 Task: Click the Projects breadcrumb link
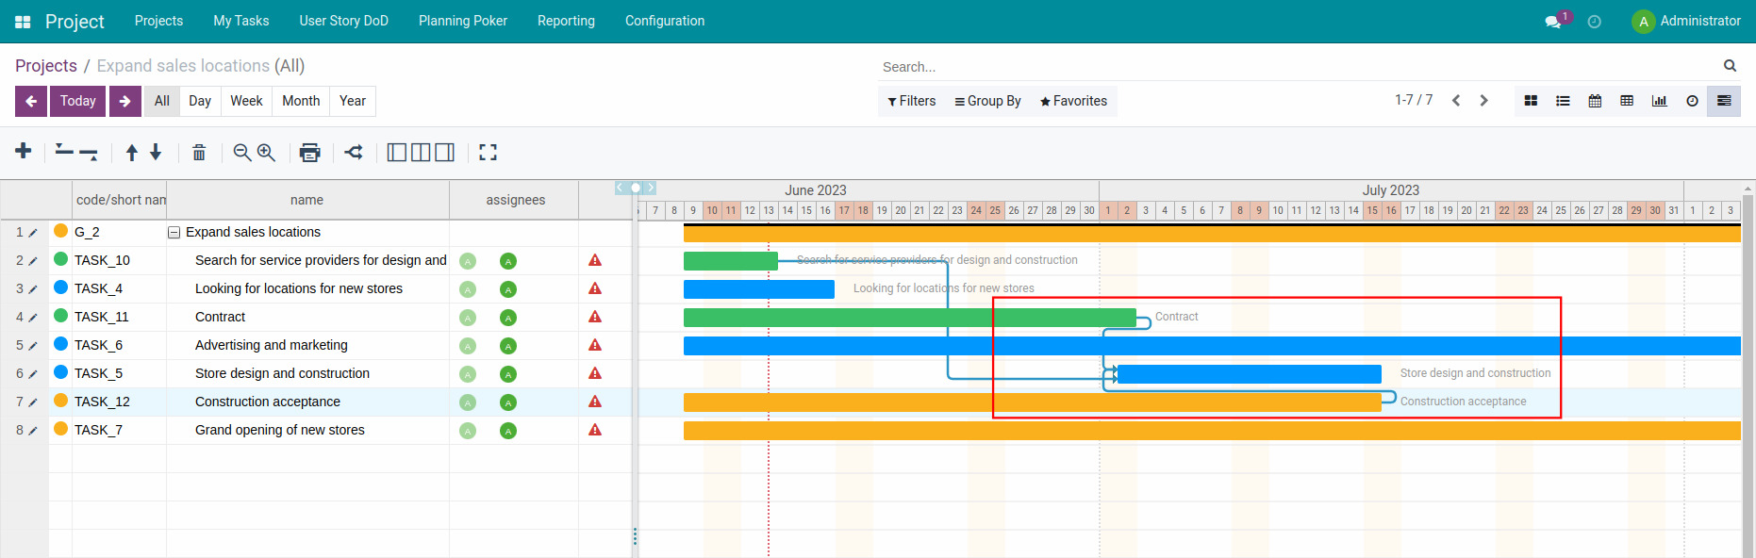pos(46,66)
